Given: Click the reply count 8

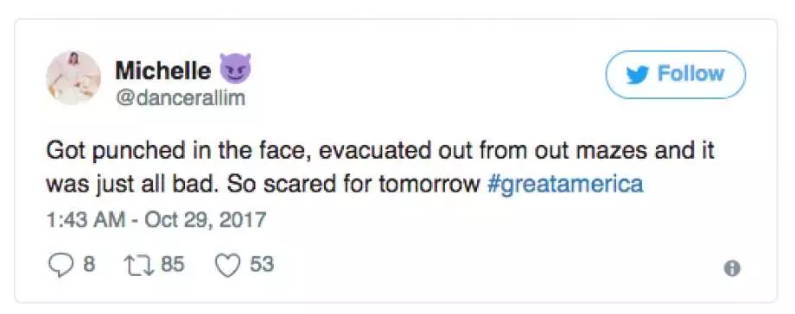Looking at the screenshot, I should [x=89, y=264].
